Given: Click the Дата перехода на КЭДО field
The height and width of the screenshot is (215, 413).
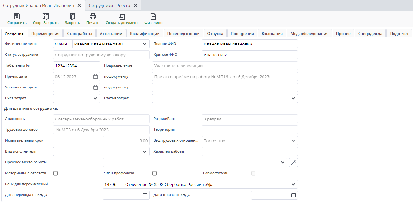Looking at the screenshot, I should point(126,195).
